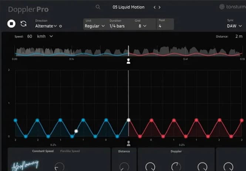Screen dimensions: 246x171
Task: Click the white playhead line in waveform
Action: [128, 51]
